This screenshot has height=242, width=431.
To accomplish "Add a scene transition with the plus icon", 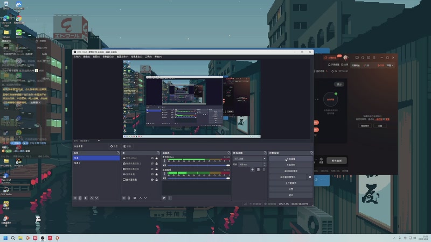I will pyautogui.click(x=252, y=169).
